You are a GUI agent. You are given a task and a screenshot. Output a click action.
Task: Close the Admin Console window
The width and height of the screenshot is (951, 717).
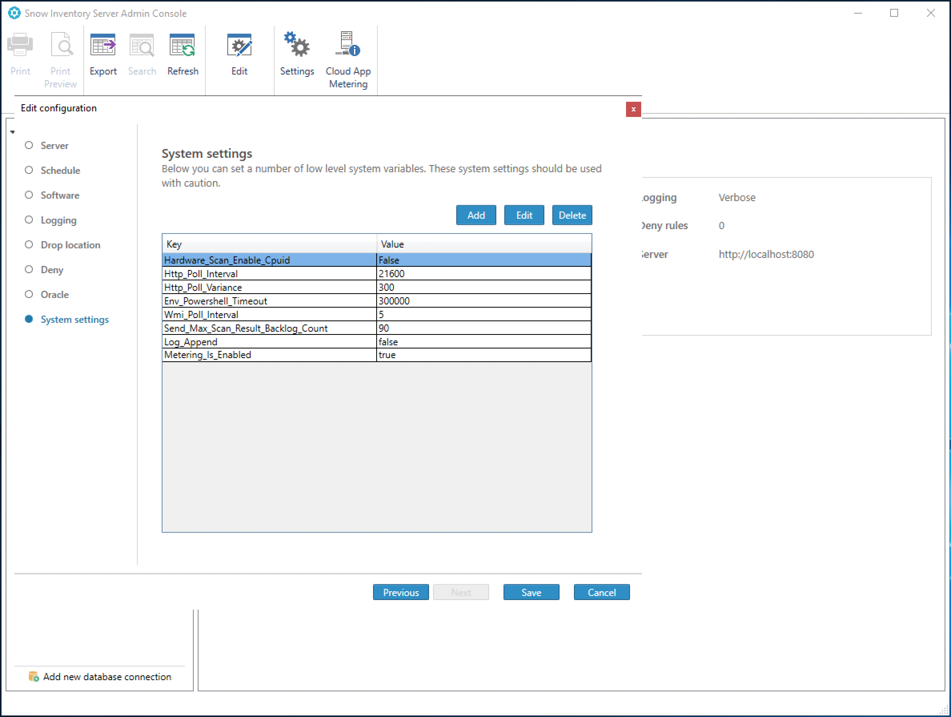tap(931, 13)
